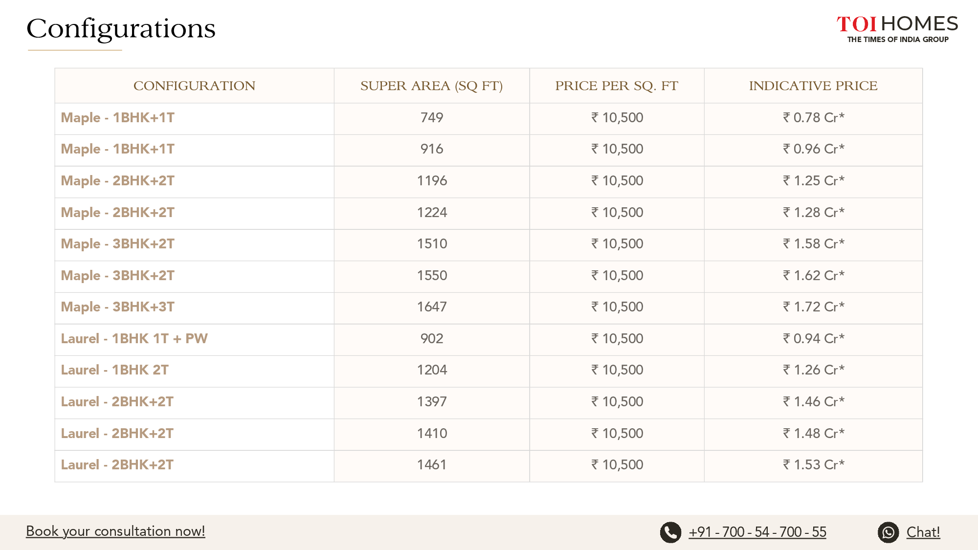Click the Configurations page title

pyautogui.click(x=121, y=29)
